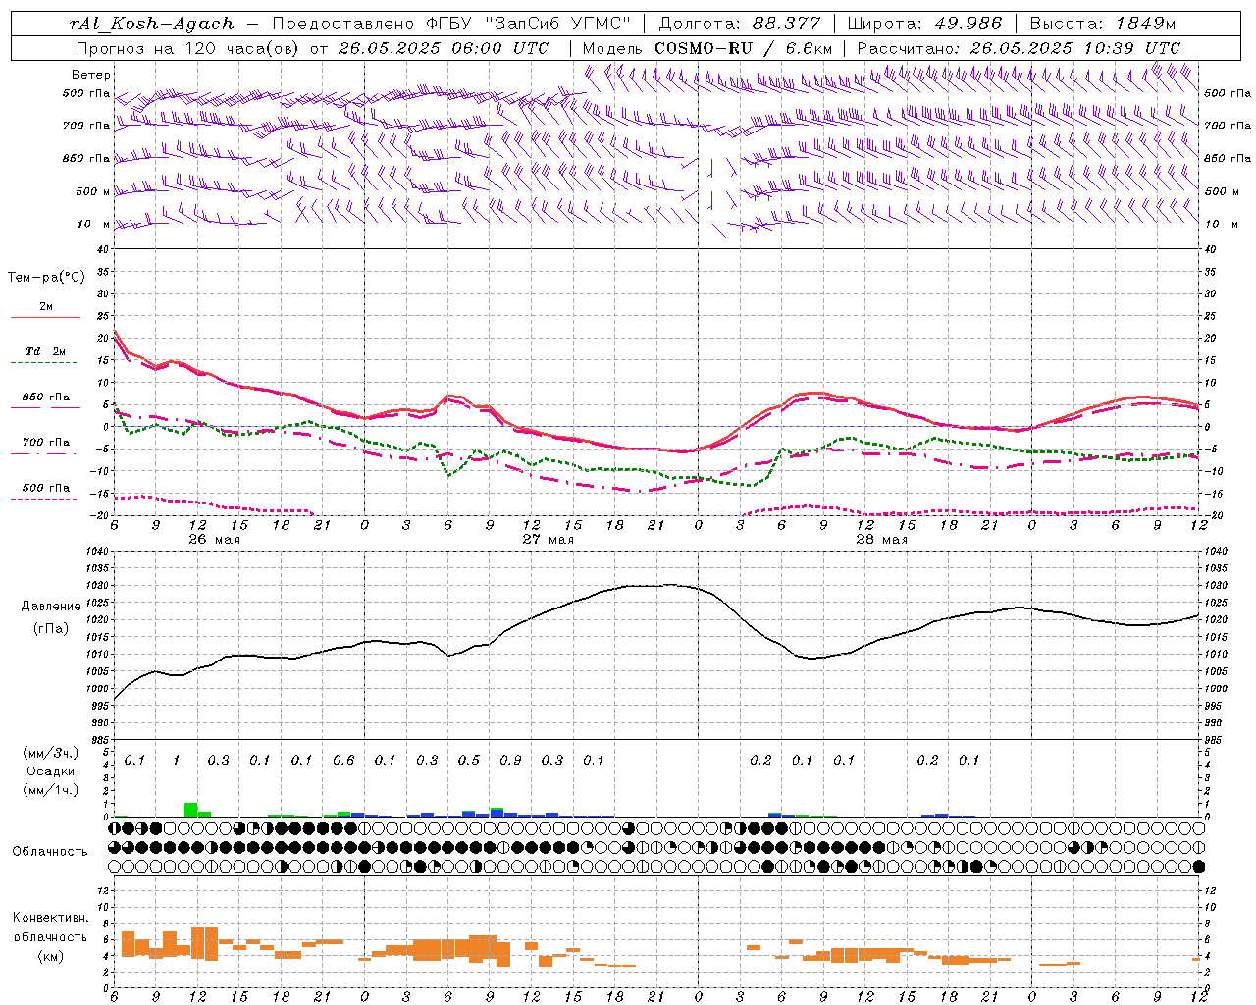Click the rAl_Kosh-Agach station name
The image size is (1256, 1005).
coord(152,24)
